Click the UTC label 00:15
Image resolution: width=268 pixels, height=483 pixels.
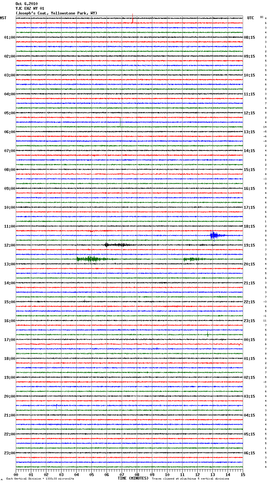(x=249, y=340)
